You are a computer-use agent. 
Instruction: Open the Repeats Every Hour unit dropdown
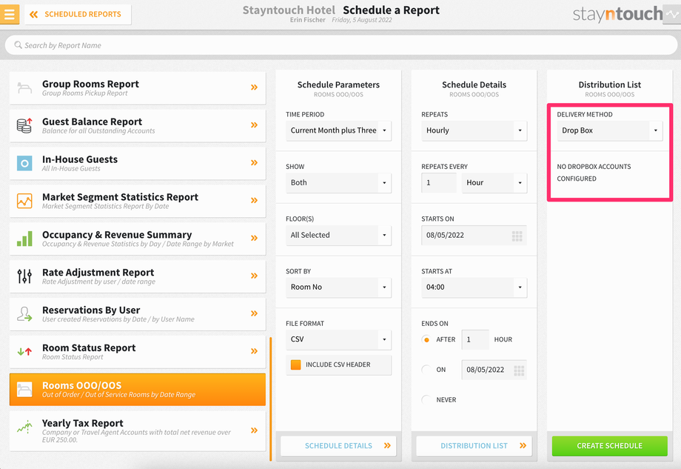pos(494,182)
